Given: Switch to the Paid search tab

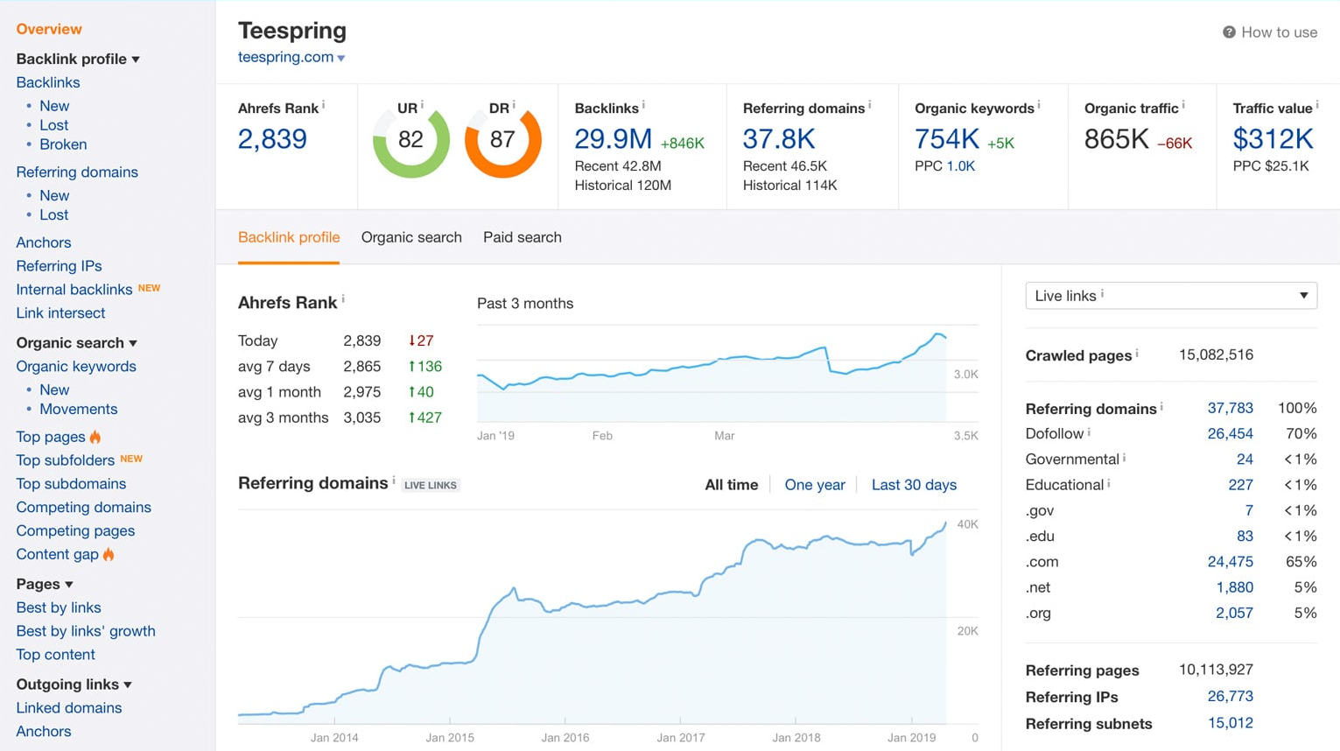Looking at the screenshot, I should point(523,237).
